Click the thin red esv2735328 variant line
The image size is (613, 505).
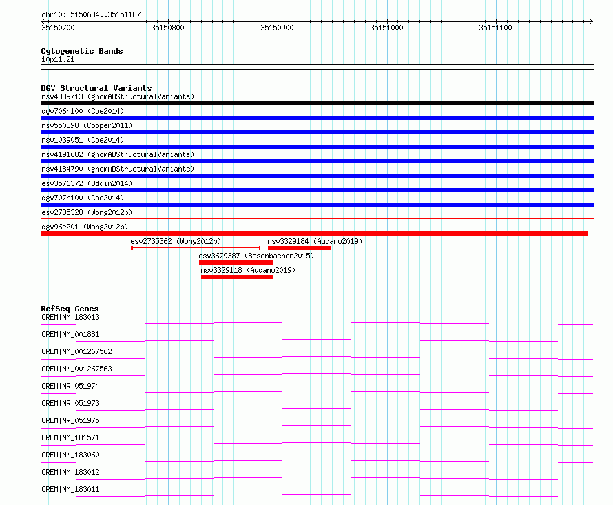pos(317,218)
